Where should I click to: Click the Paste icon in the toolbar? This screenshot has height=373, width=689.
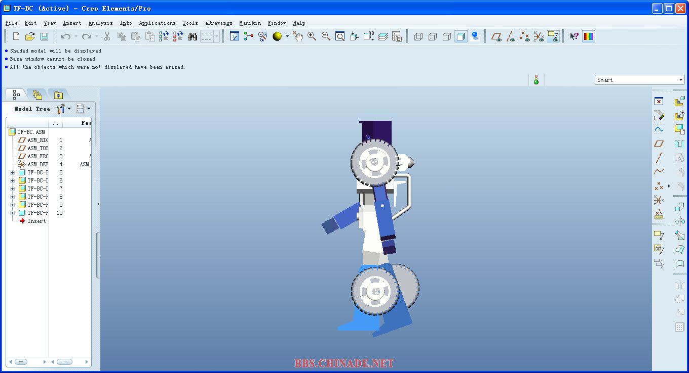click(136, 36)
